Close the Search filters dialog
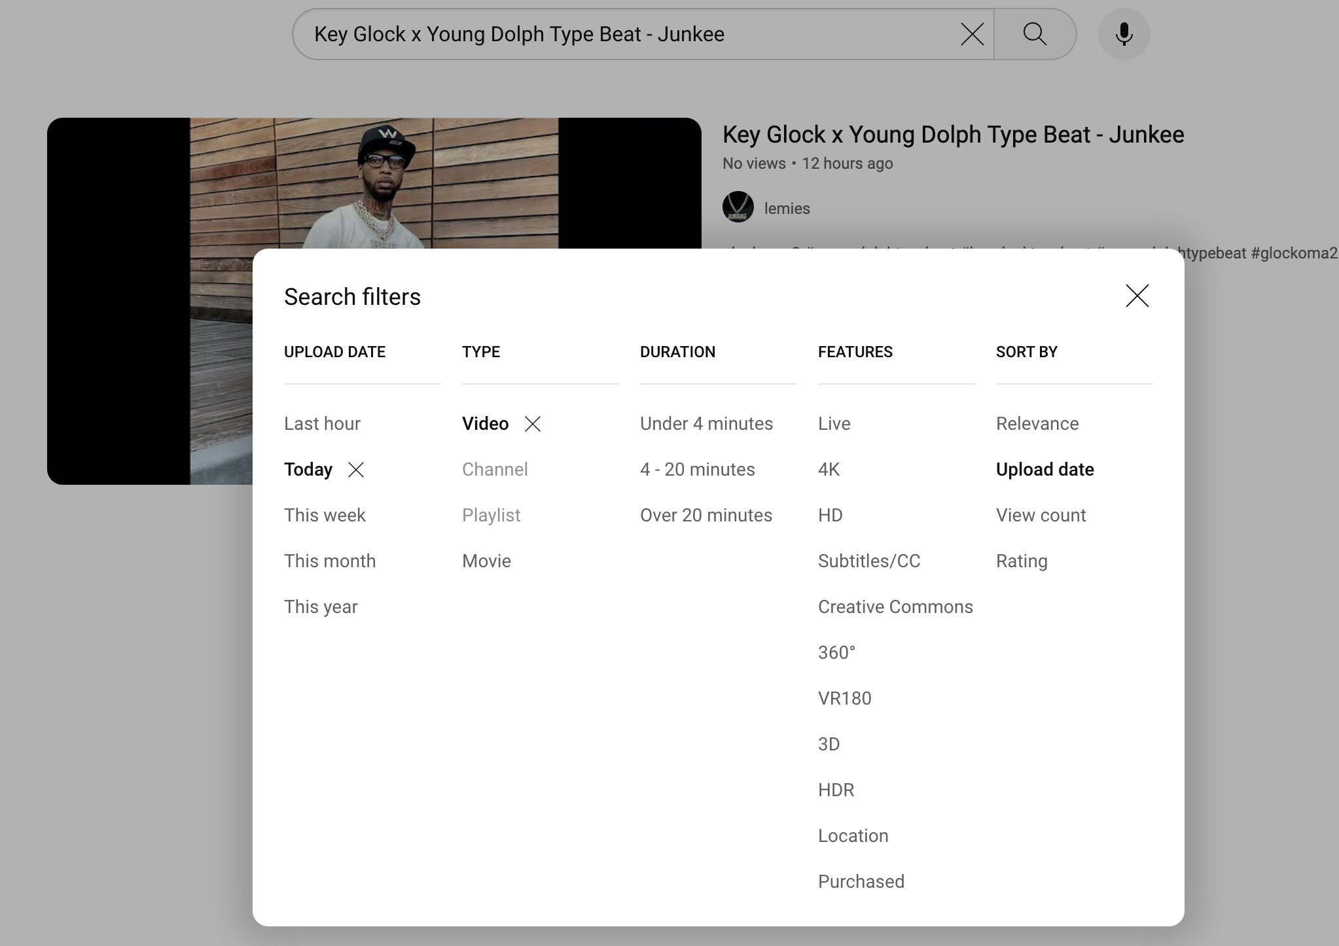The image size is (1339, 946). pos(1137,296)
